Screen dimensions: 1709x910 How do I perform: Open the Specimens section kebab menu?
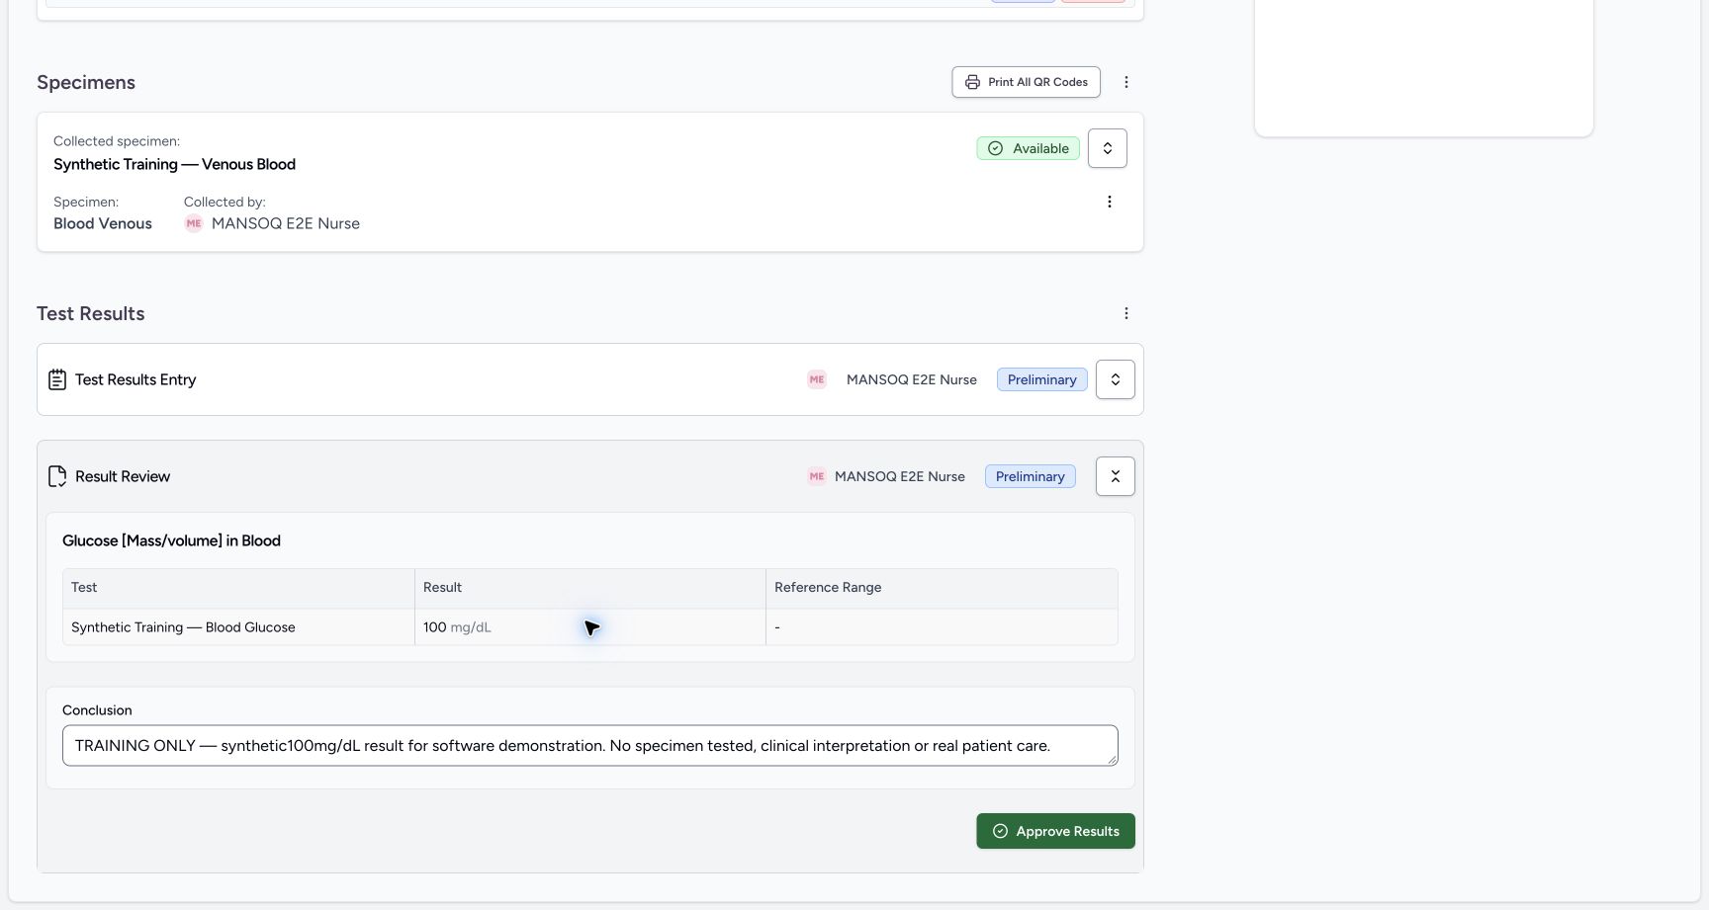coord(1125,82)
